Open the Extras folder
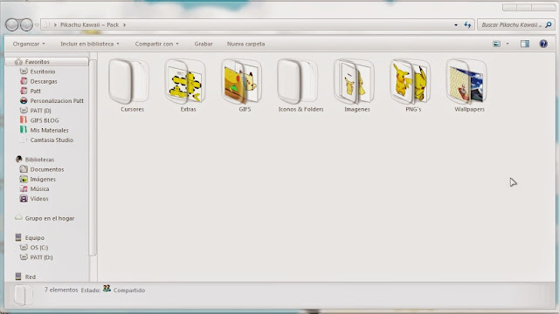The height and width of the screenshot is (314, 559). (x=185, y=85)
